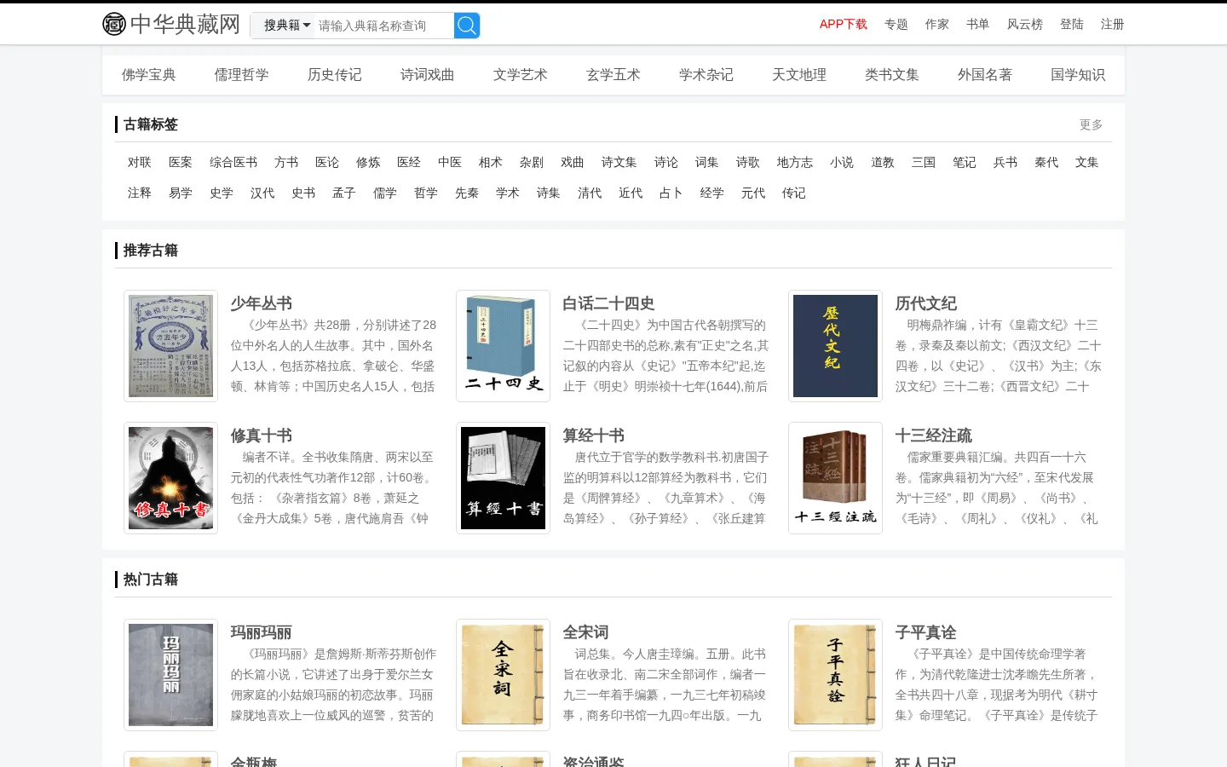Screen dimensions: 1227x767
Task: Select the 诗词戏曲 category tab
Action: [428, 75]
